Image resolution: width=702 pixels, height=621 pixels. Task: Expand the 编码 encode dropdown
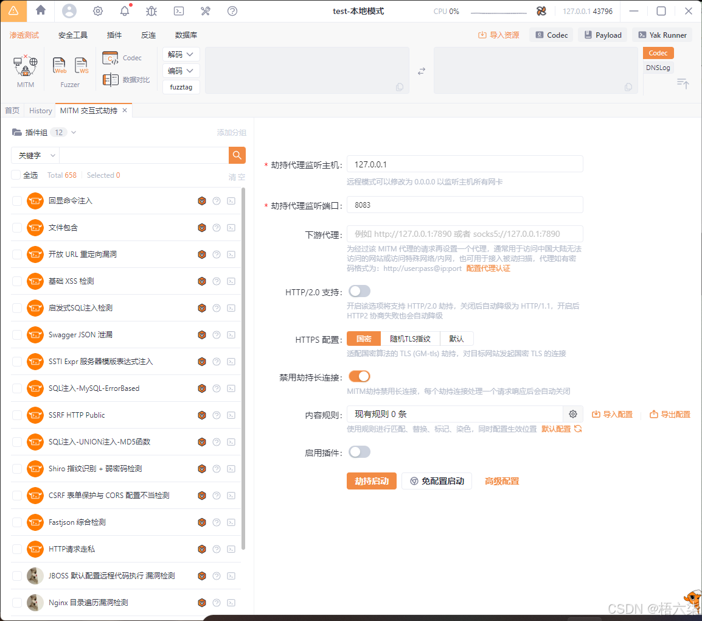[x=181, y=71]
